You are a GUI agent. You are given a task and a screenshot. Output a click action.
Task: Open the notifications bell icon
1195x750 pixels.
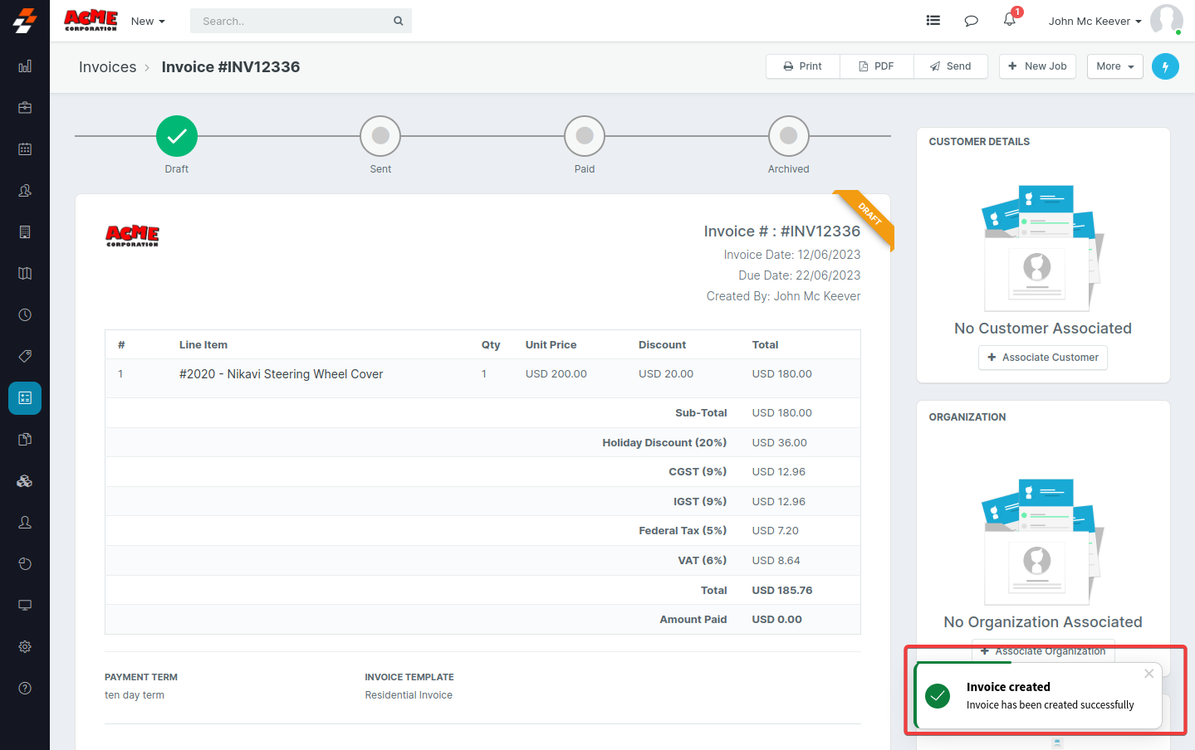point(1010,20)
